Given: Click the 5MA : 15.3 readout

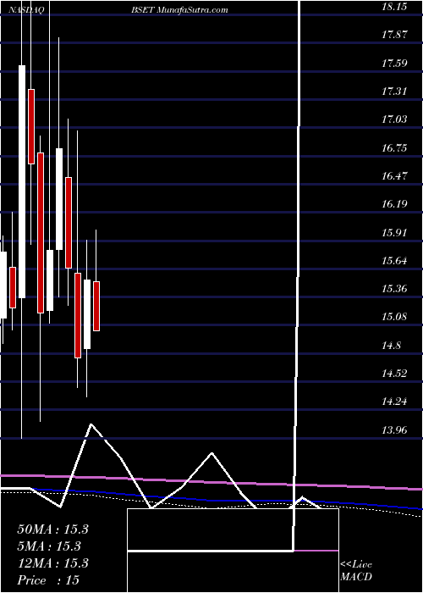Looking at the screenshot, I should (x=49, y=546).
